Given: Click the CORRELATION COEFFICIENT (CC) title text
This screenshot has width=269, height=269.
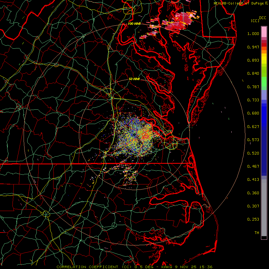Looking at the screenshot, I should pyautogui.click(x=94, y=267).
